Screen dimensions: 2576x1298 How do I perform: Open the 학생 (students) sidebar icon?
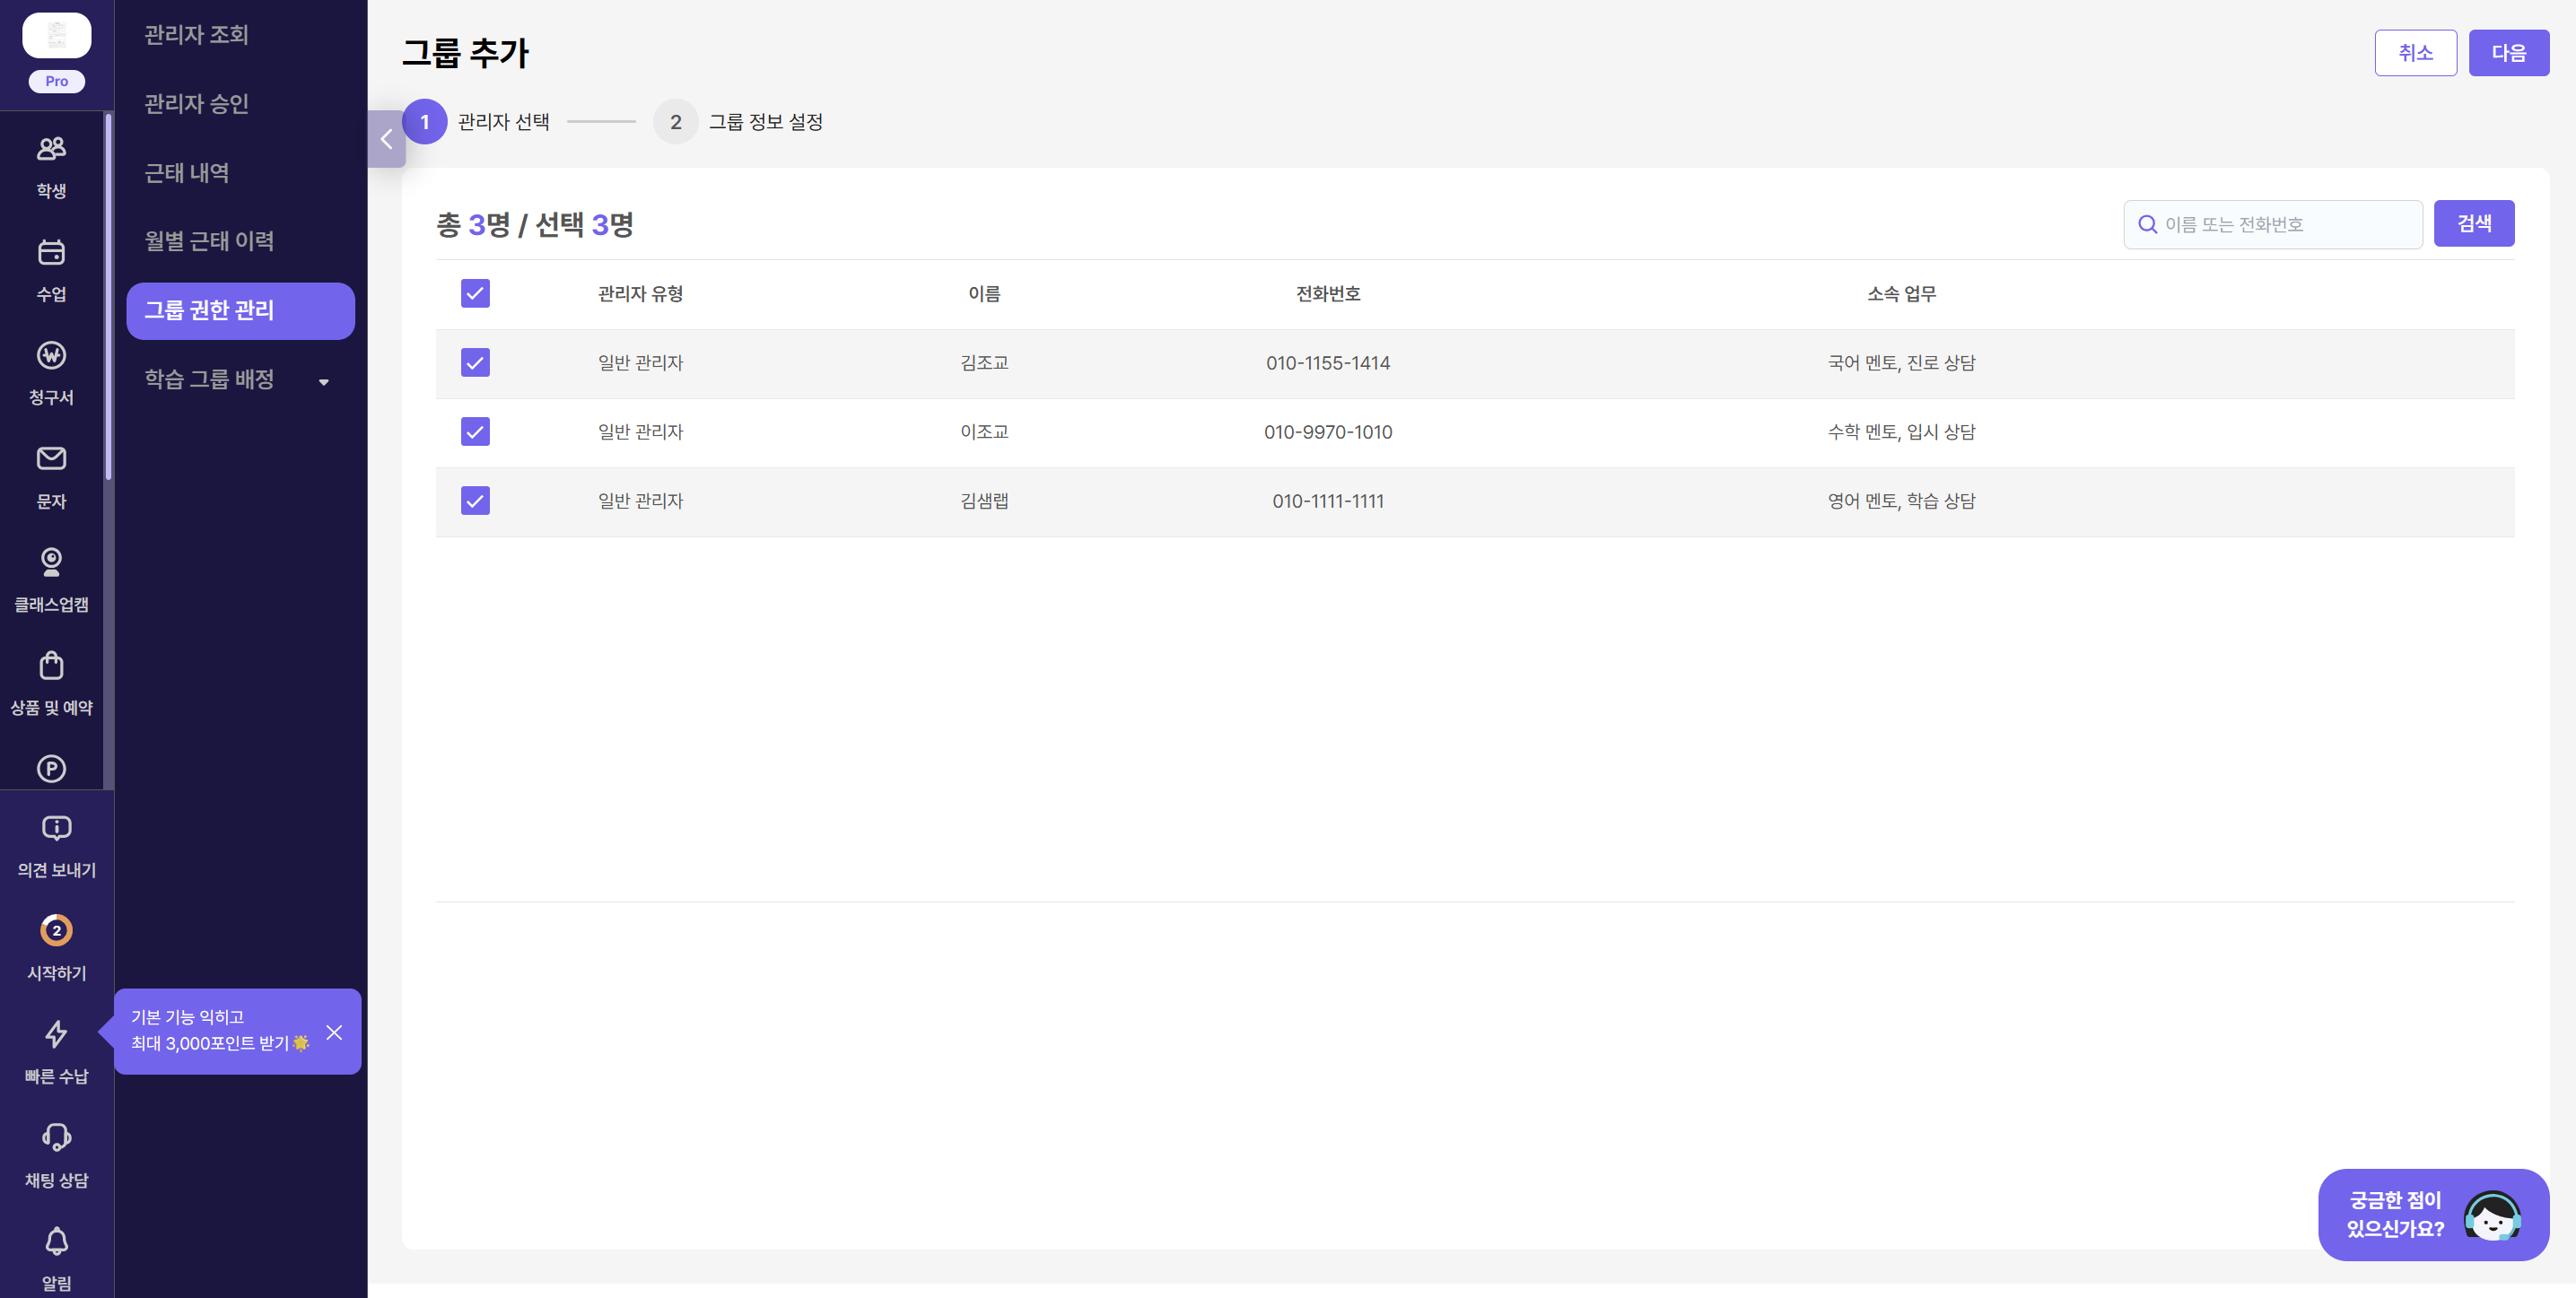pos(51,148)
